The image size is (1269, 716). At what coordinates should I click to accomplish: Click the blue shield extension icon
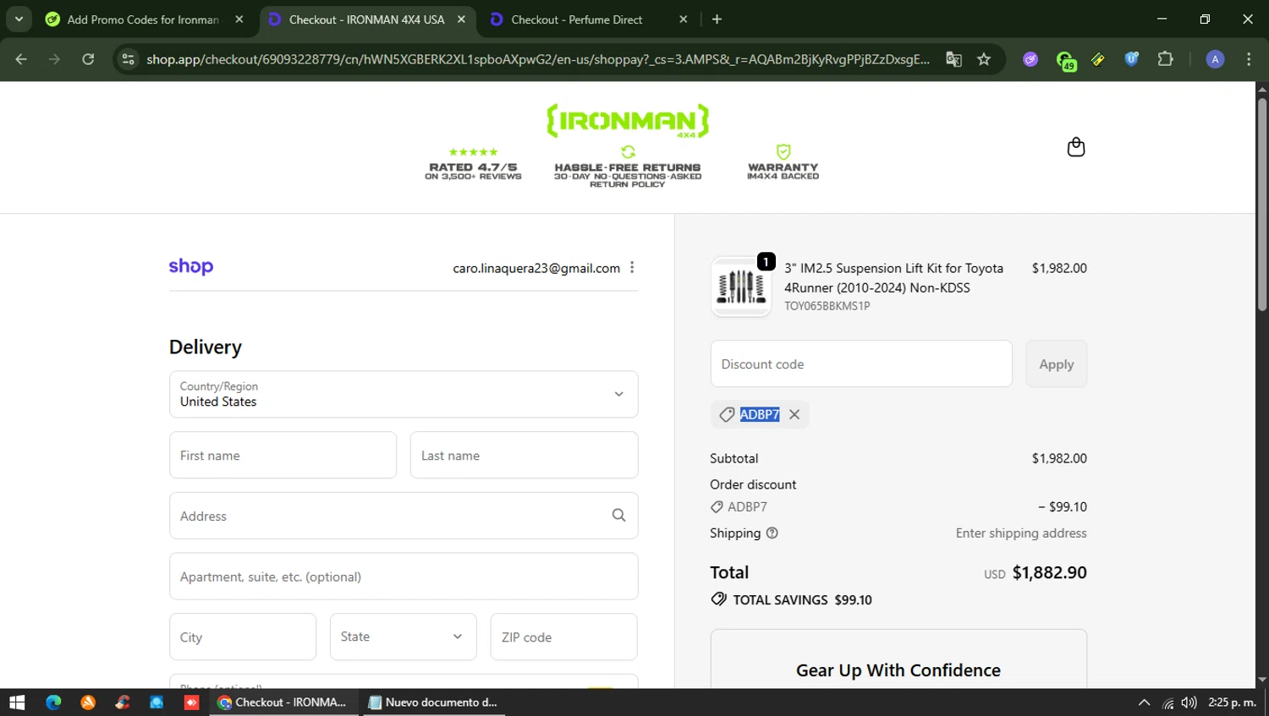(x=1131, y=59)
